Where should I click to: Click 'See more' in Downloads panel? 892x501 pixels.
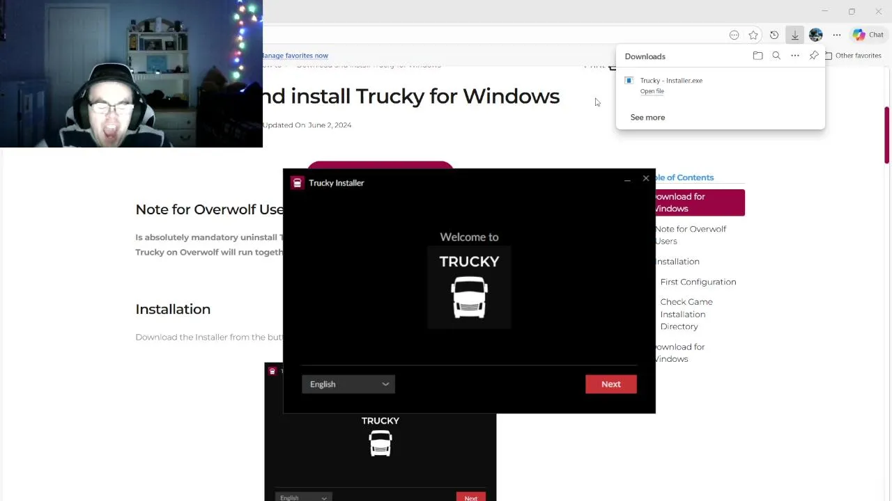tap(647, 118)
